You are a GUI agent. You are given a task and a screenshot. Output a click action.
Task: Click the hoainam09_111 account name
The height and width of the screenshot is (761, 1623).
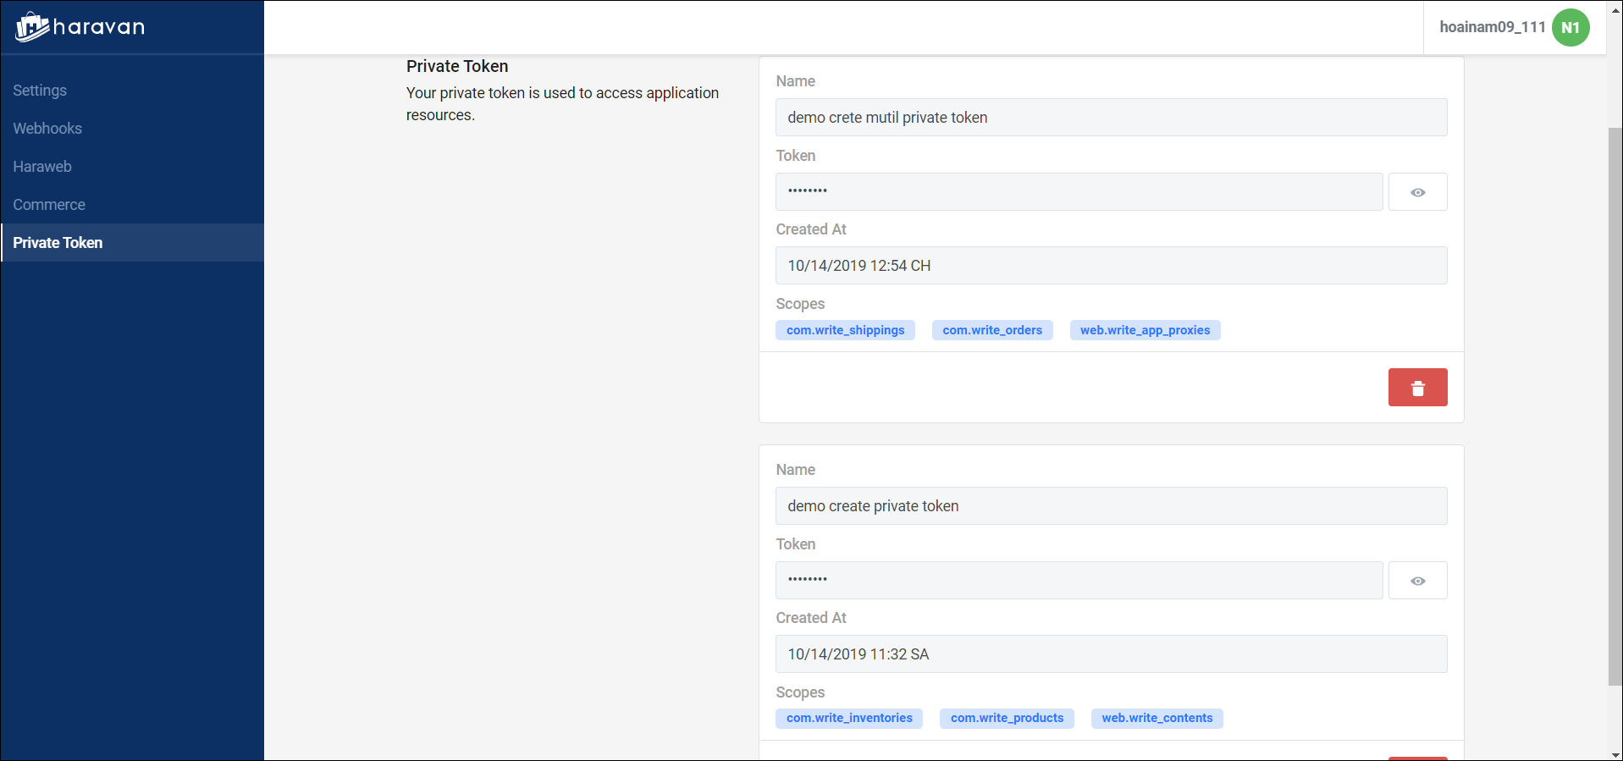point(1493,27)
